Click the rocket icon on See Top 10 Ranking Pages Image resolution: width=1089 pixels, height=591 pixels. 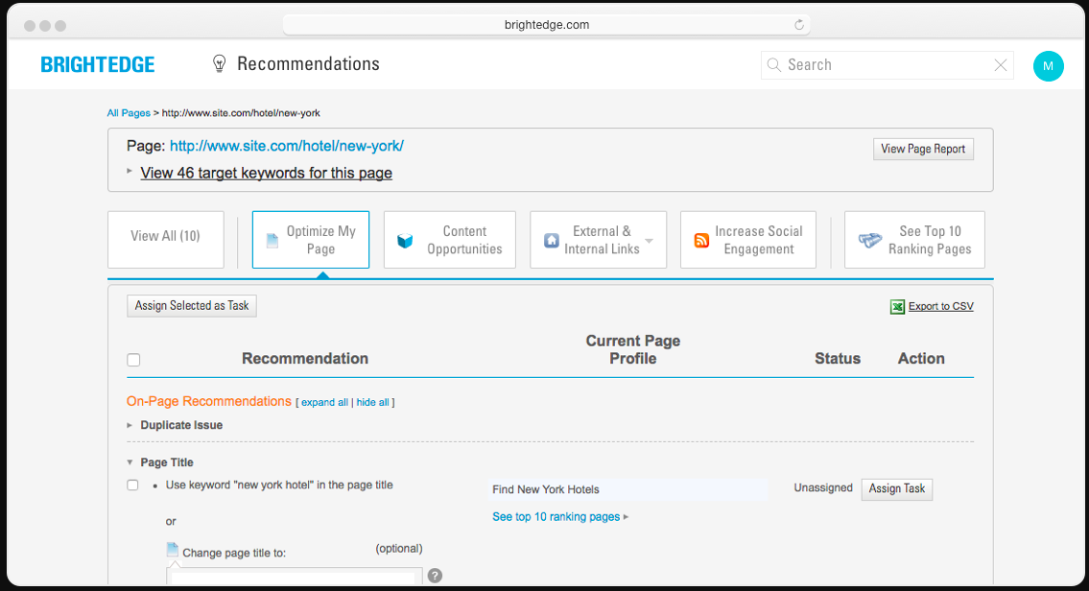[x=871, y=239]
